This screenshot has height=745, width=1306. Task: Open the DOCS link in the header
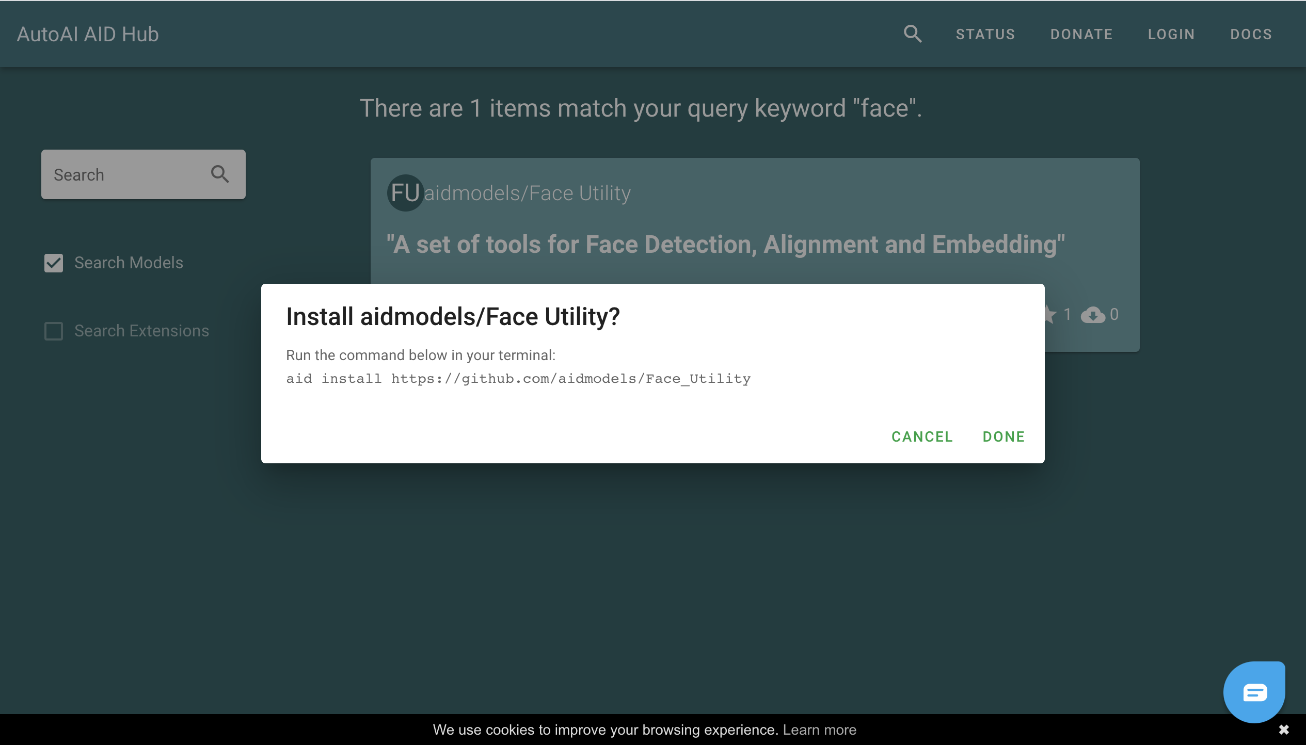coord(1251,34)
